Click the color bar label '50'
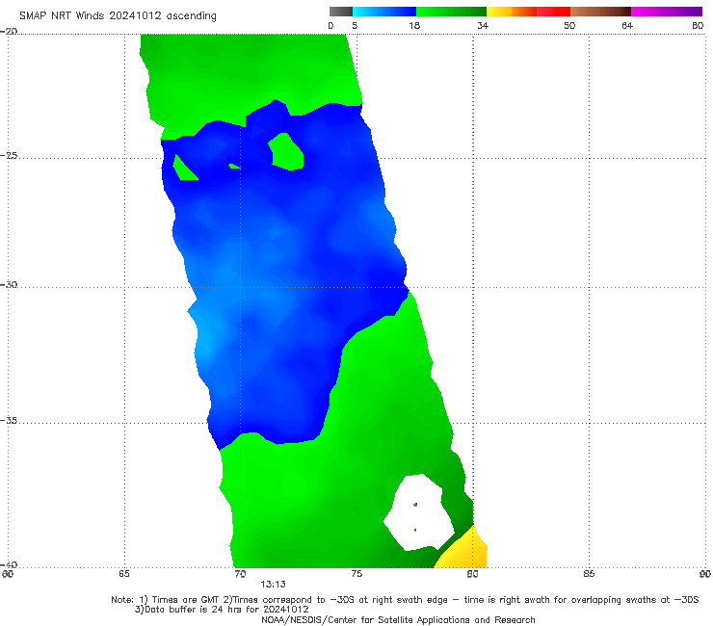The height and width of the screenshot is (626, 713). click(x=569, y=25)
